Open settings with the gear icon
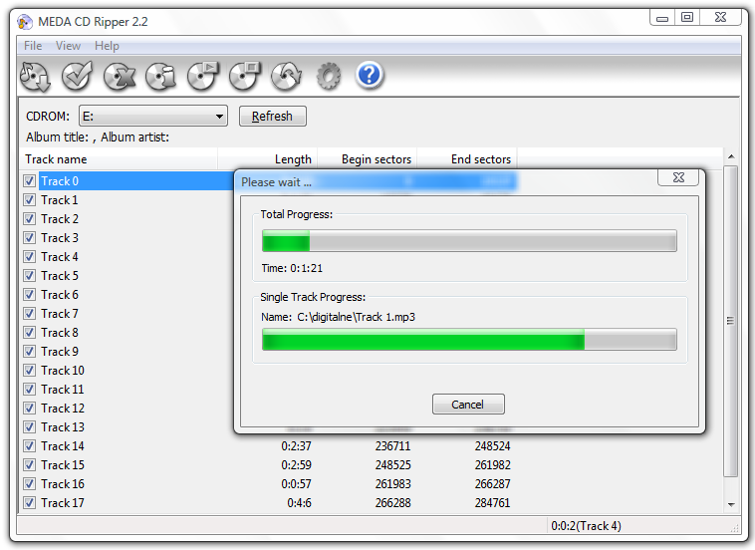The height and width of the screenshot is (550, 755). tap(329, 76)
